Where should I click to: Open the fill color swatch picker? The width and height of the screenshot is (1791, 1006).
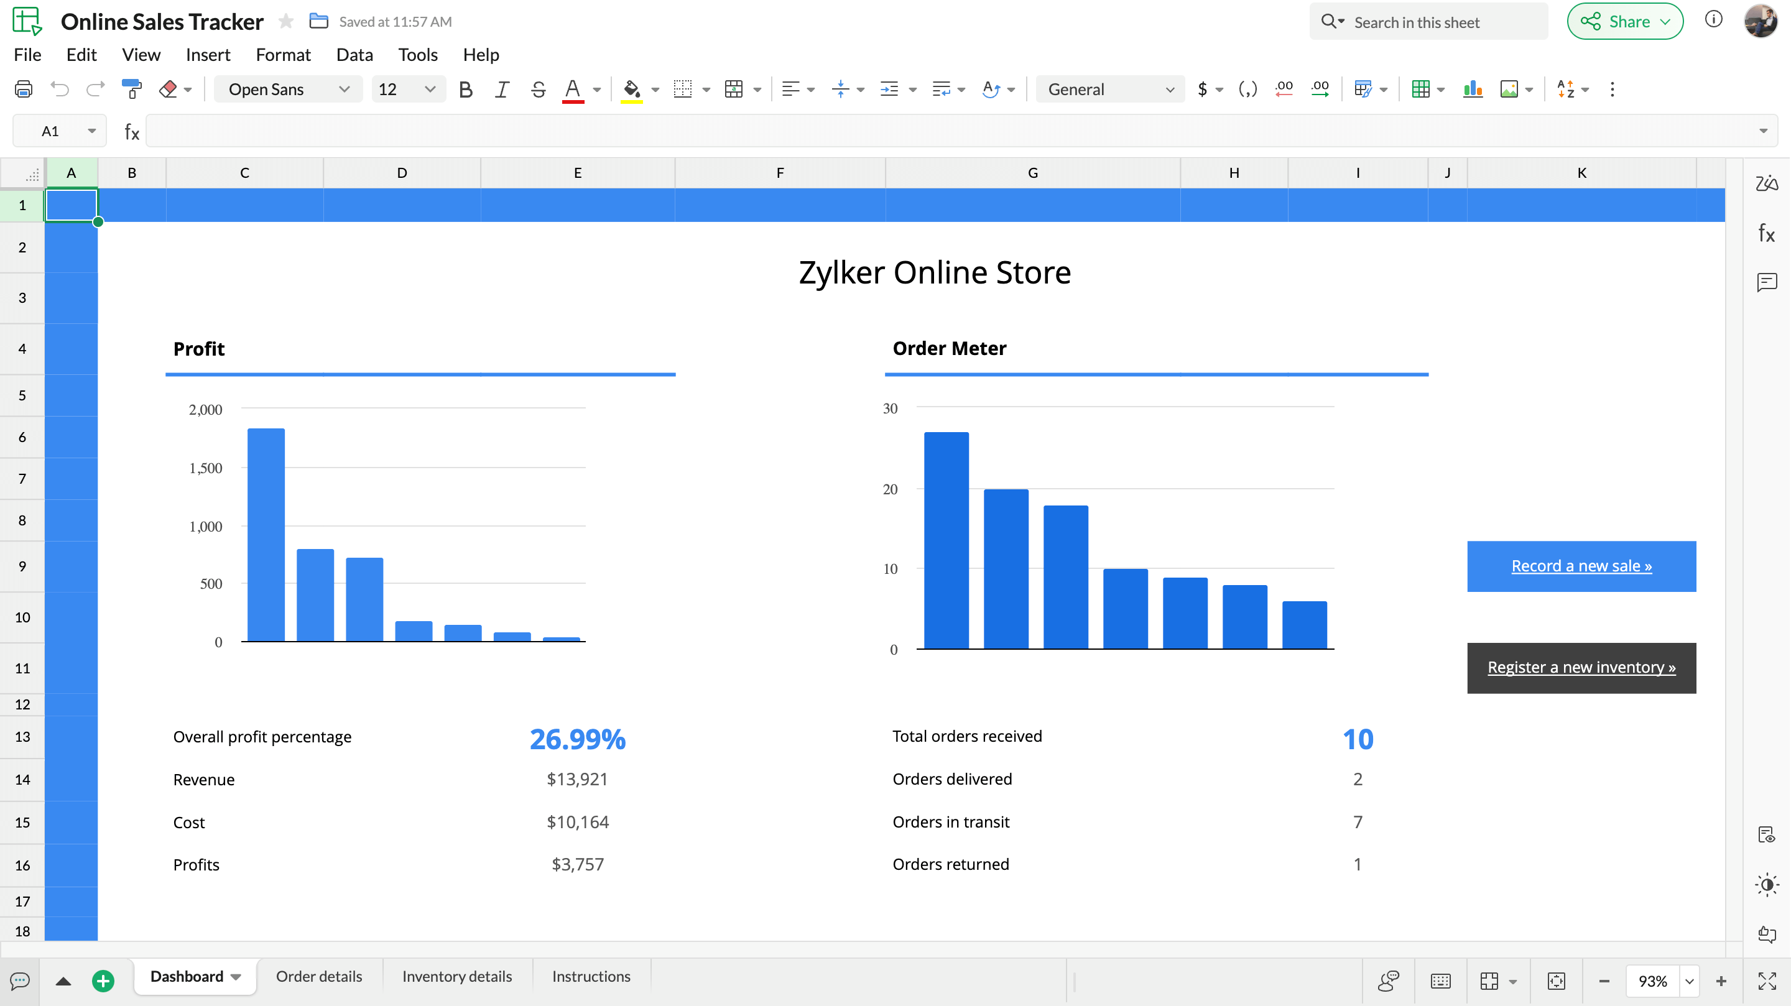point(654,89)
